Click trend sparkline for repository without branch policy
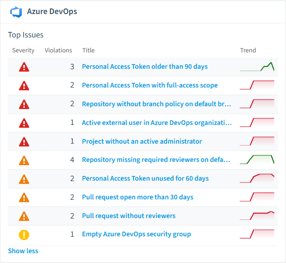Image resolution: width=286 pixels, height=263 pixels. (257, 104)
